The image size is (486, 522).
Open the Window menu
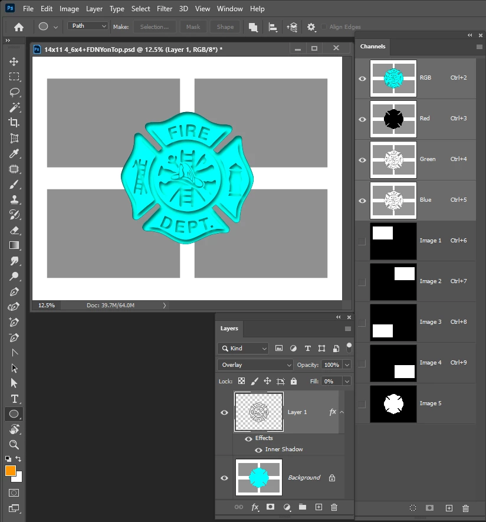point(229,9)
